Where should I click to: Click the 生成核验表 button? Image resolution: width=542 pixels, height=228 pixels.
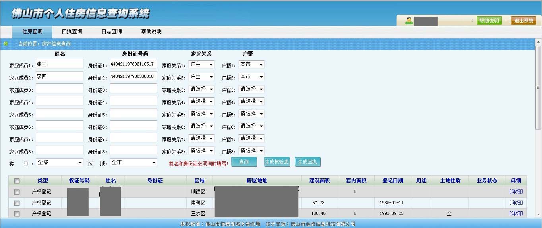click(x=277, y=162)
